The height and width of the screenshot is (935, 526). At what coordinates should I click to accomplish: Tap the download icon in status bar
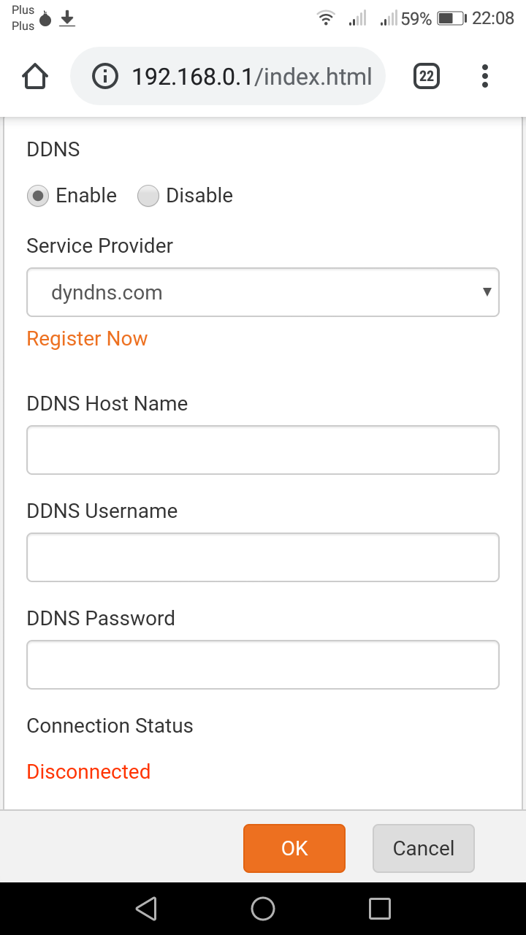pyautogui.click(x=67, y=18)
